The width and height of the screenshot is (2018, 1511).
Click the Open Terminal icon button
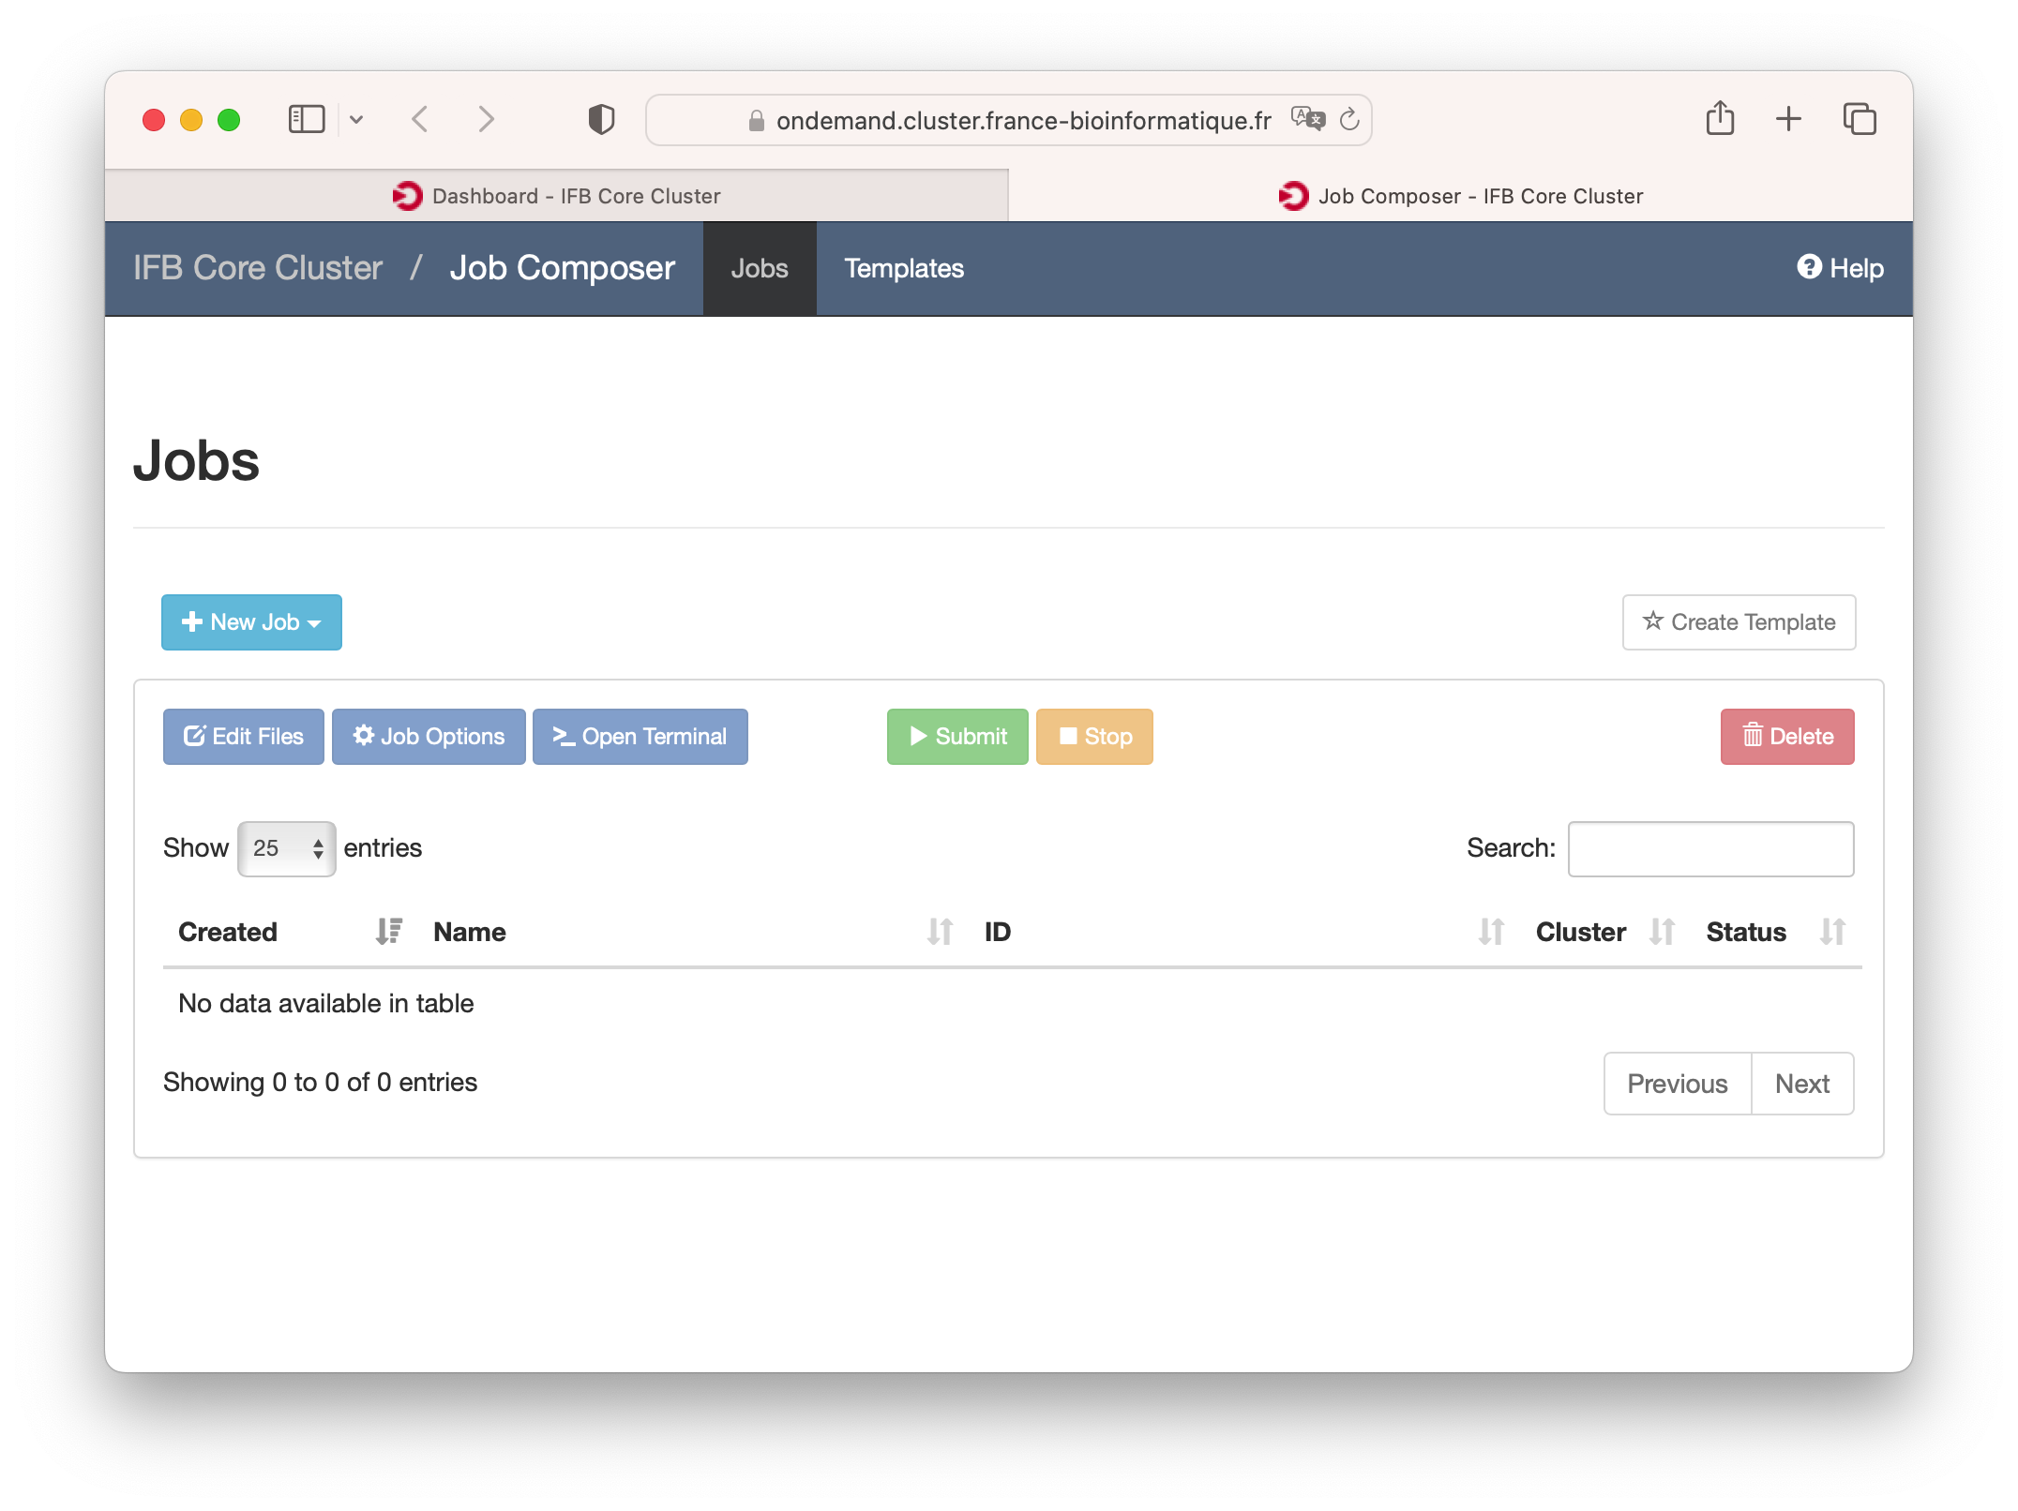point(639,735)
